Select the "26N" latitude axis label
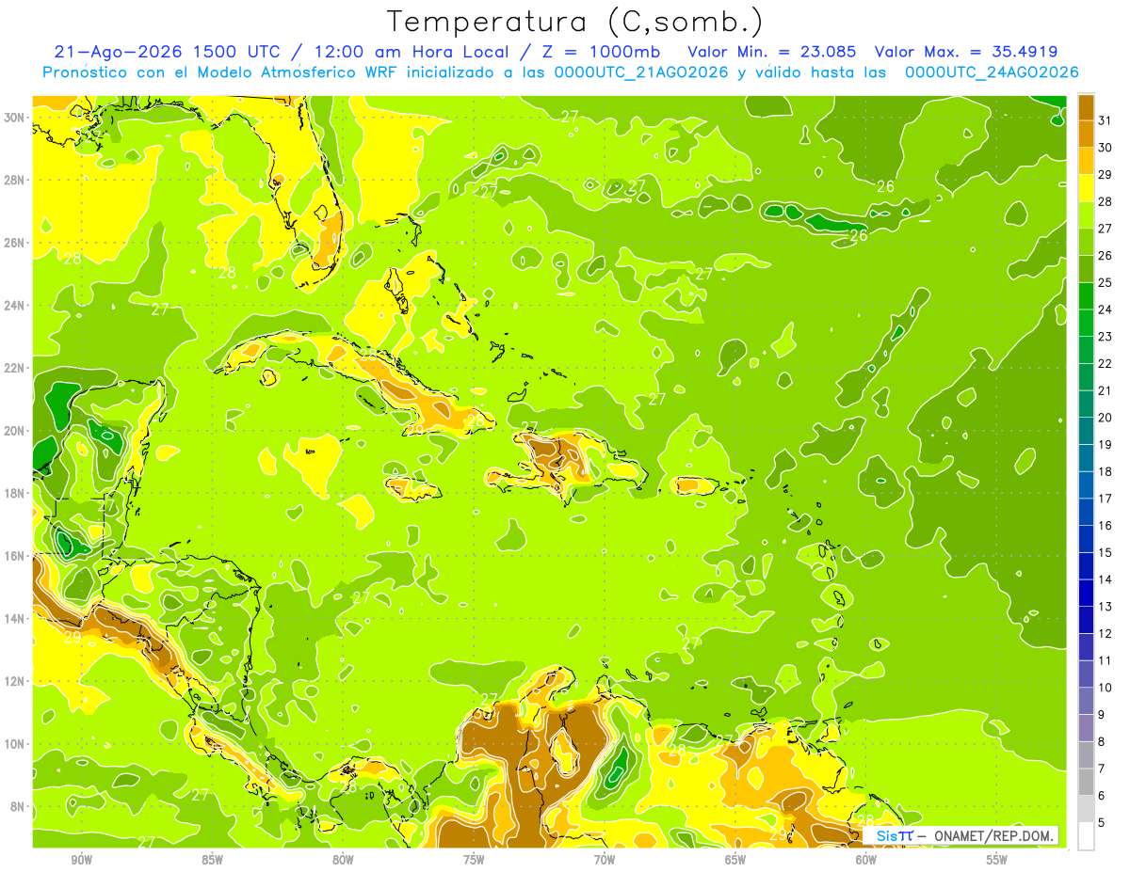 pyautogui.click(x=14, y=243)
